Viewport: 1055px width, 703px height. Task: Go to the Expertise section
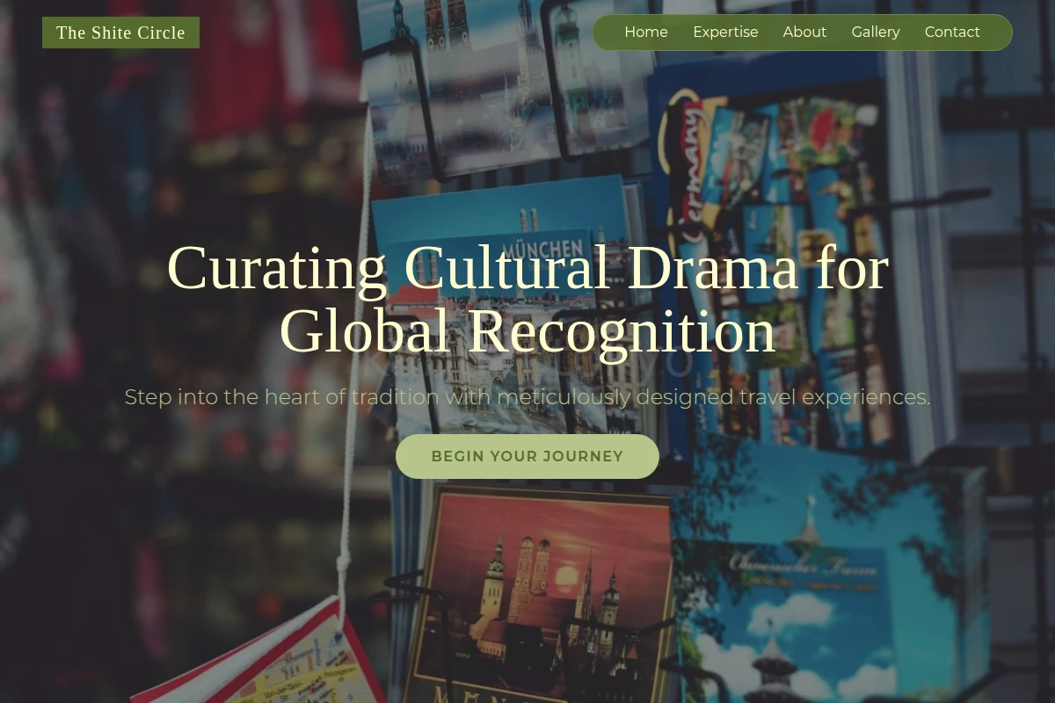point(725,33)
